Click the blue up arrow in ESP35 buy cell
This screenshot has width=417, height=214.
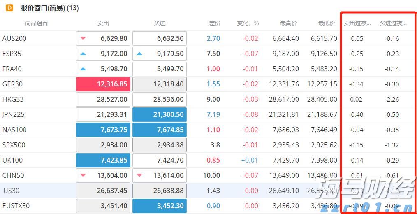(x=139, y=53)
